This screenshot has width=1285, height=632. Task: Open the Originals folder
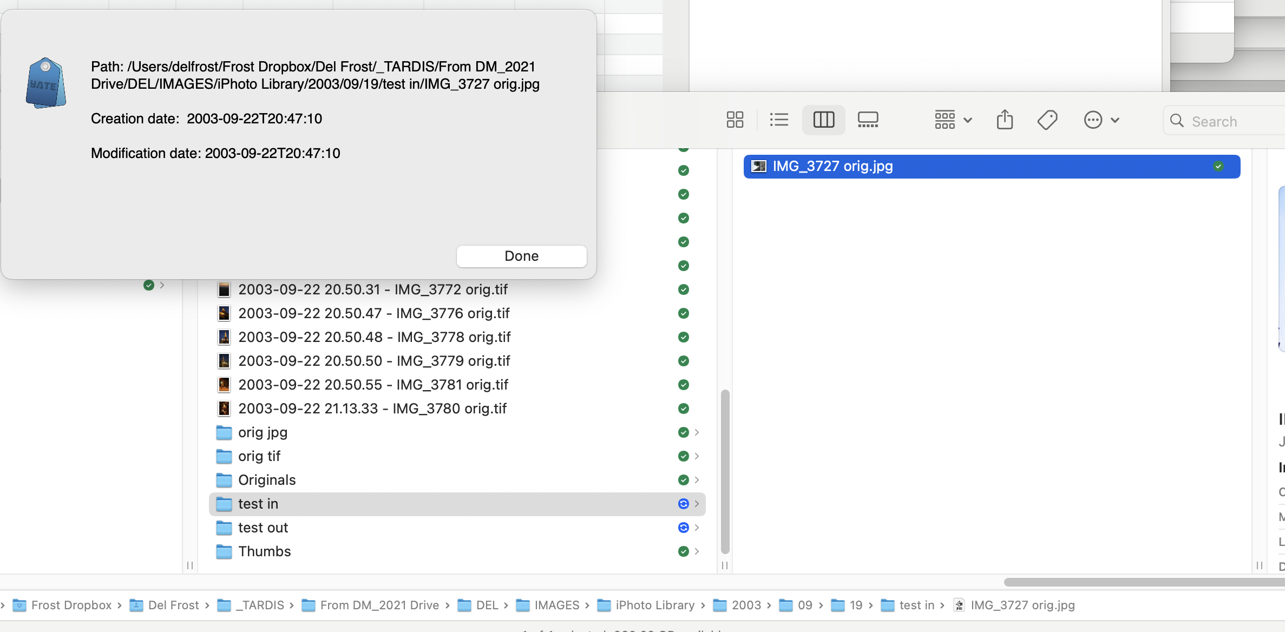click(267, 480)
